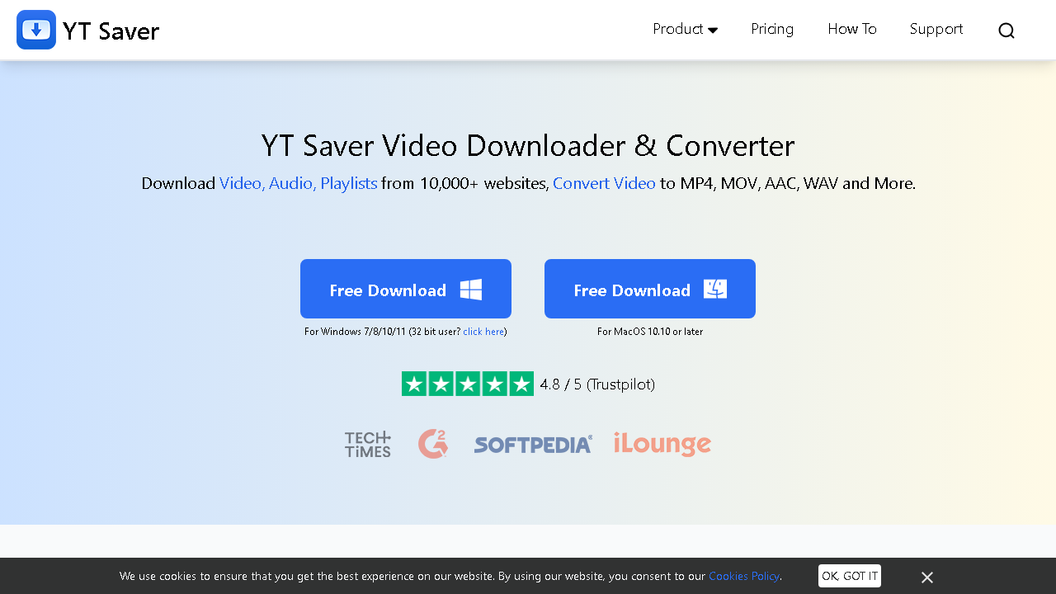The image size is (1056, 594).
Task: Click the YT Saver logo icon
Action: 36,30
